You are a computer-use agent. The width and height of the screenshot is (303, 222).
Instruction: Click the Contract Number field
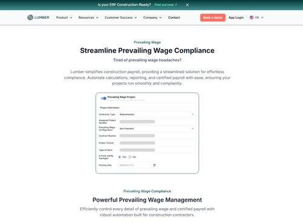point(157,135)
